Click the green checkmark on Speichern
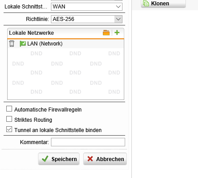Image resolution: width=198 pixels, height=178 pixels. point(45,159)
